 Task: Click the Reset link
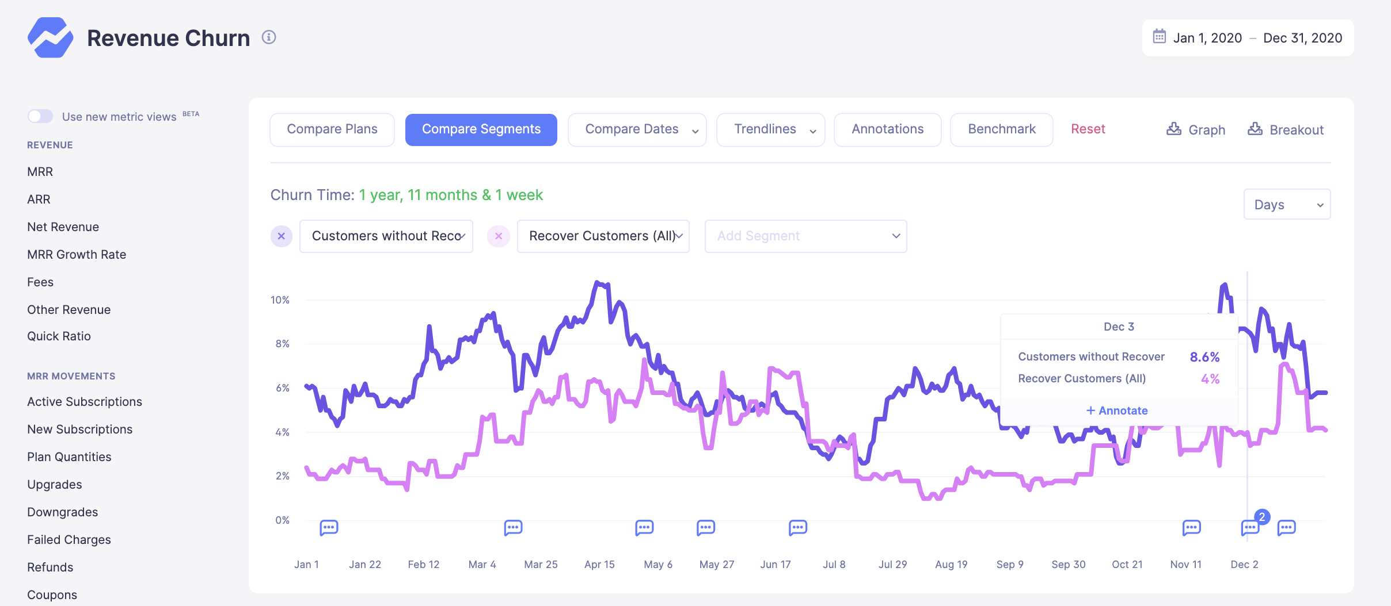[1088, 129]
